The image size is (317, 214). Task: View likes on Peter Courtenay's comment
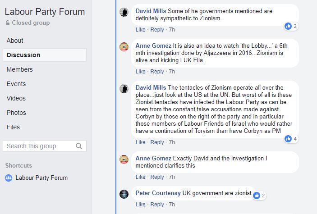(x=257, y=196)
